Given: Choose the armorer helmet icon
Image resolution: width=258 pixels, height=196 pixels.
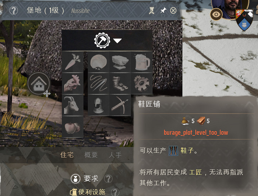Looking at the screenshot, I should (x=99, y=105).
